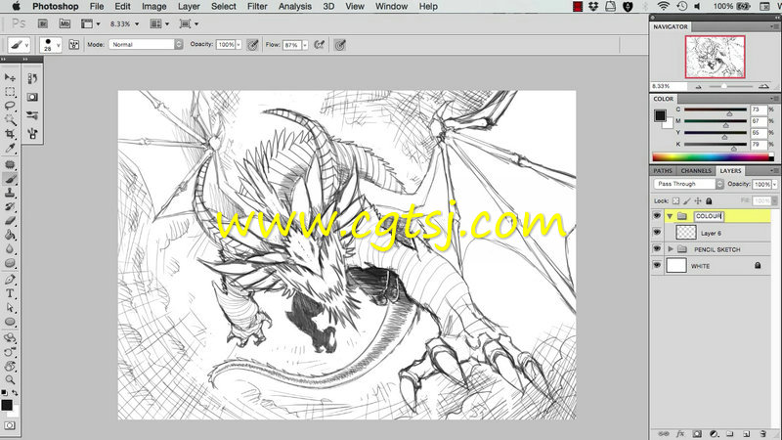Click the color spectrum ramp
This screenshot has height=440, width=782.
point(711,157)
